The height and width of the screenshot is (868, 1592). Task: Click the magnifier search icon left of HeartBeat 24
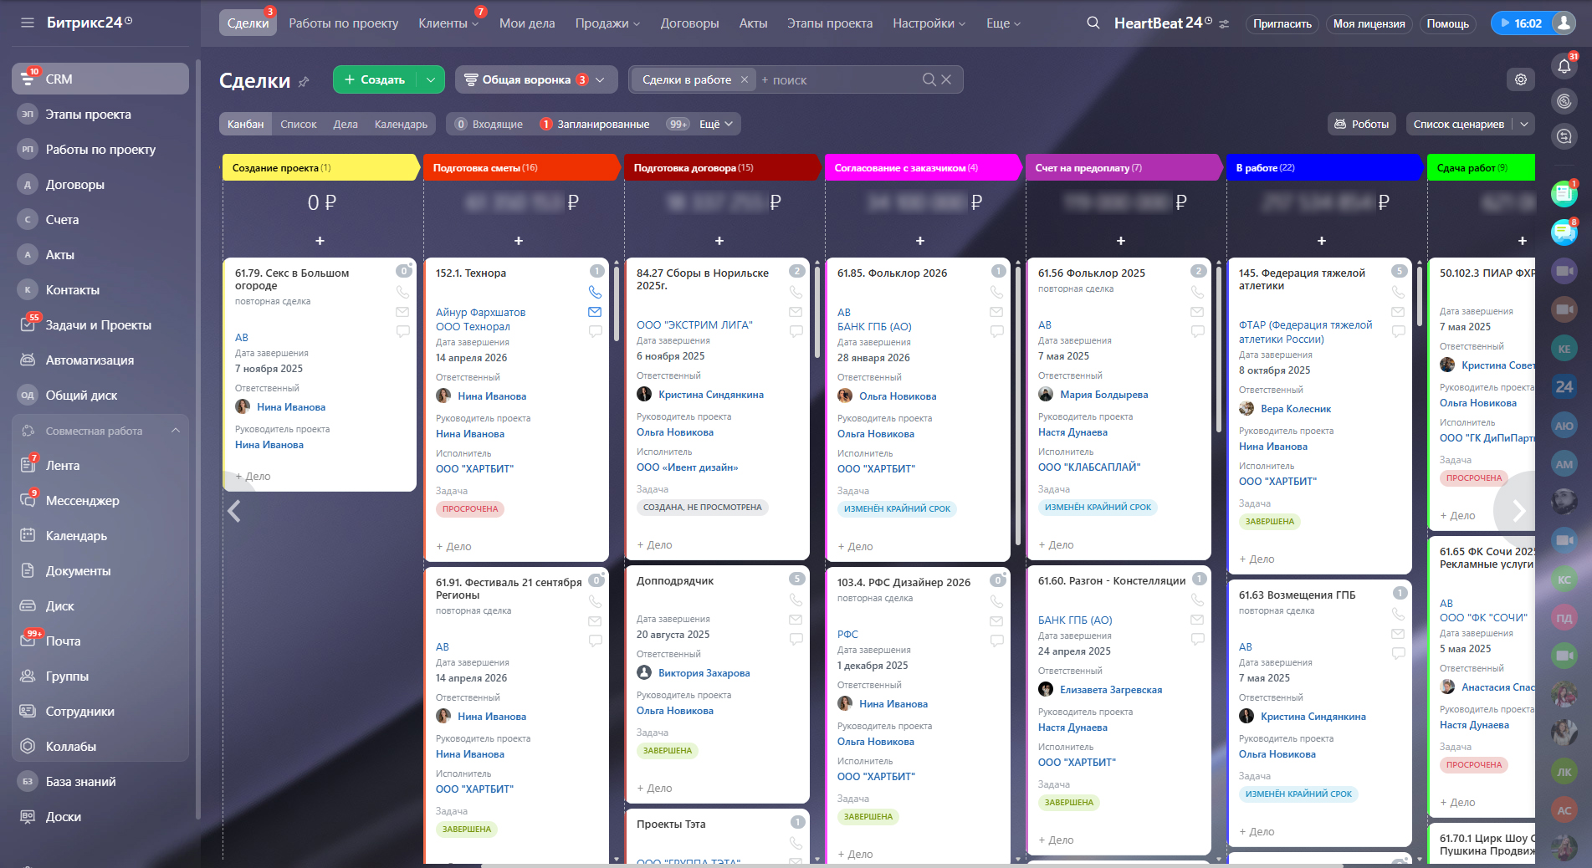tap(1093, 23)
